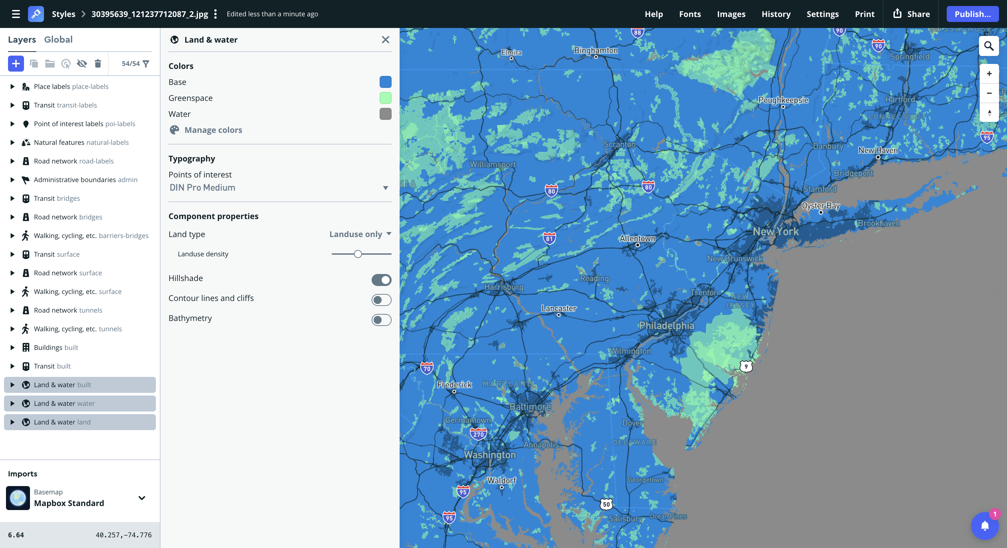The height and width of the screenshot is (548, 1007).
Task: Switch to the Global tab
Action: [58, 40]
